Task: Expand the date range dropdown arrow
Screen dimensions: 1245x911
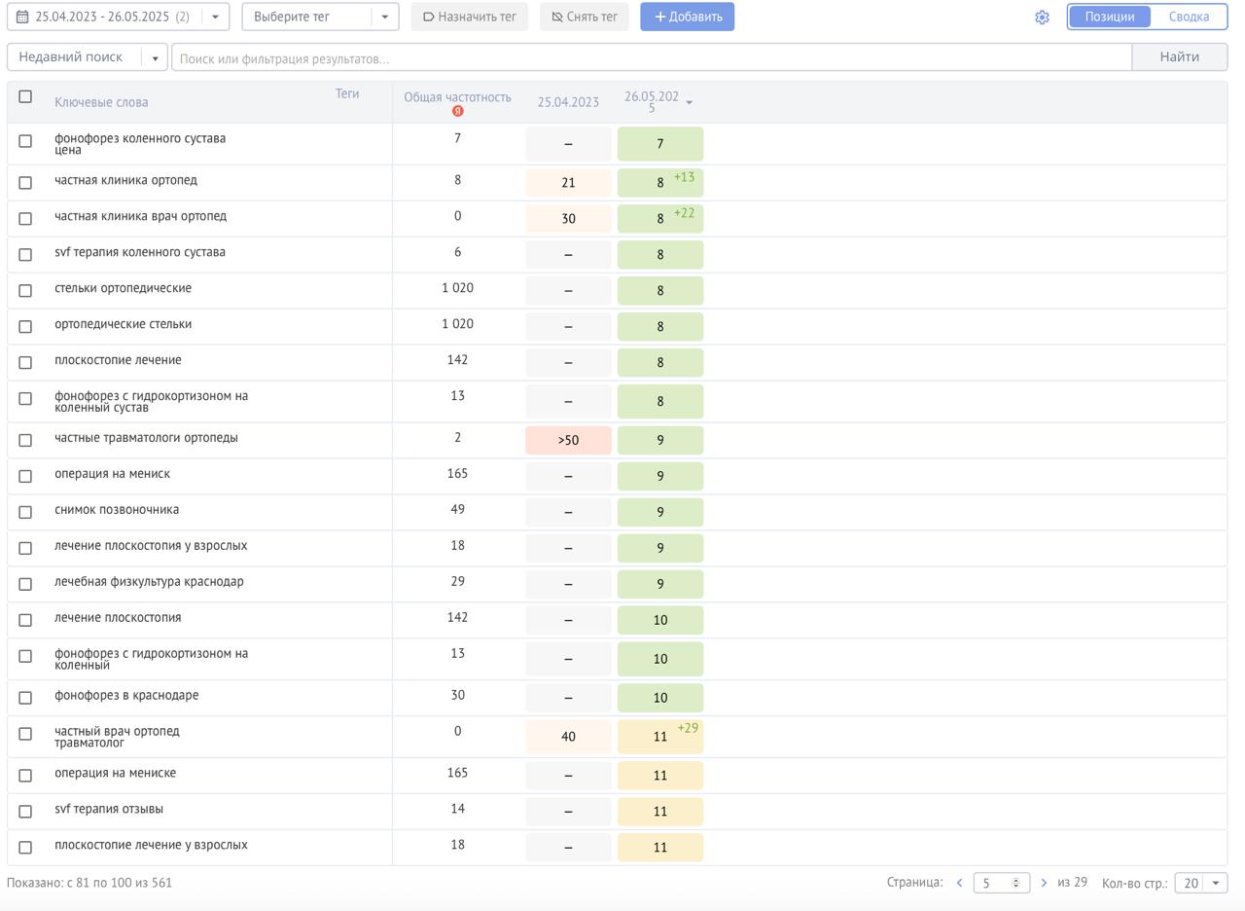Action: [215, 17]
